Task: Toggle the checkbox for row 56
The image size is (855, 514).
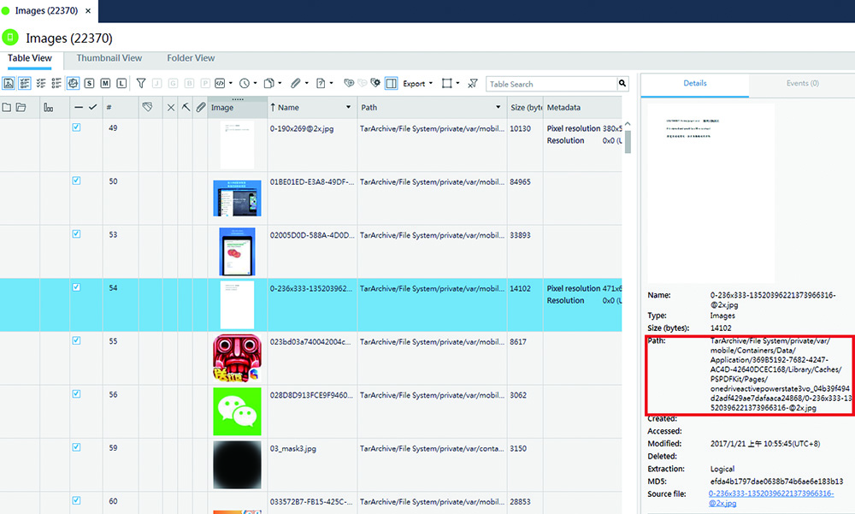Action: point(76,393)
